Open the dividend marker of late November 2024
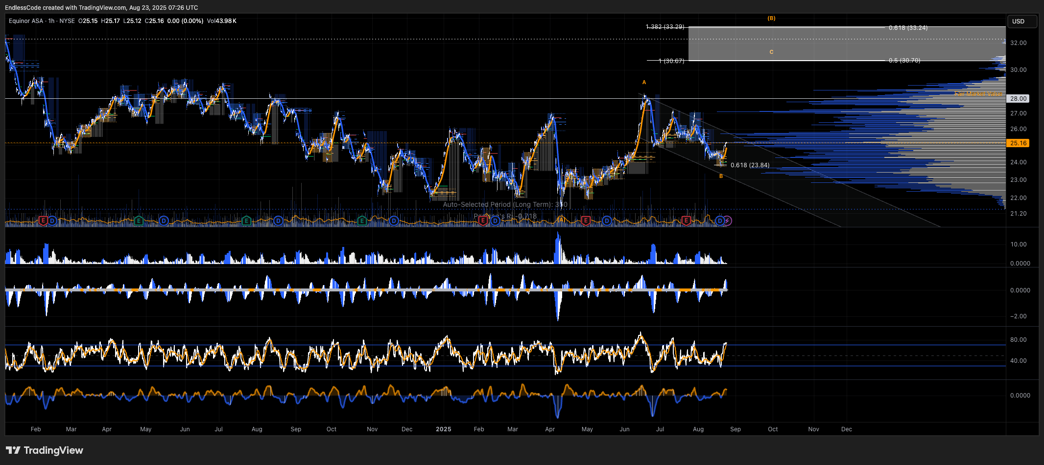 click(x=394, y=221)
